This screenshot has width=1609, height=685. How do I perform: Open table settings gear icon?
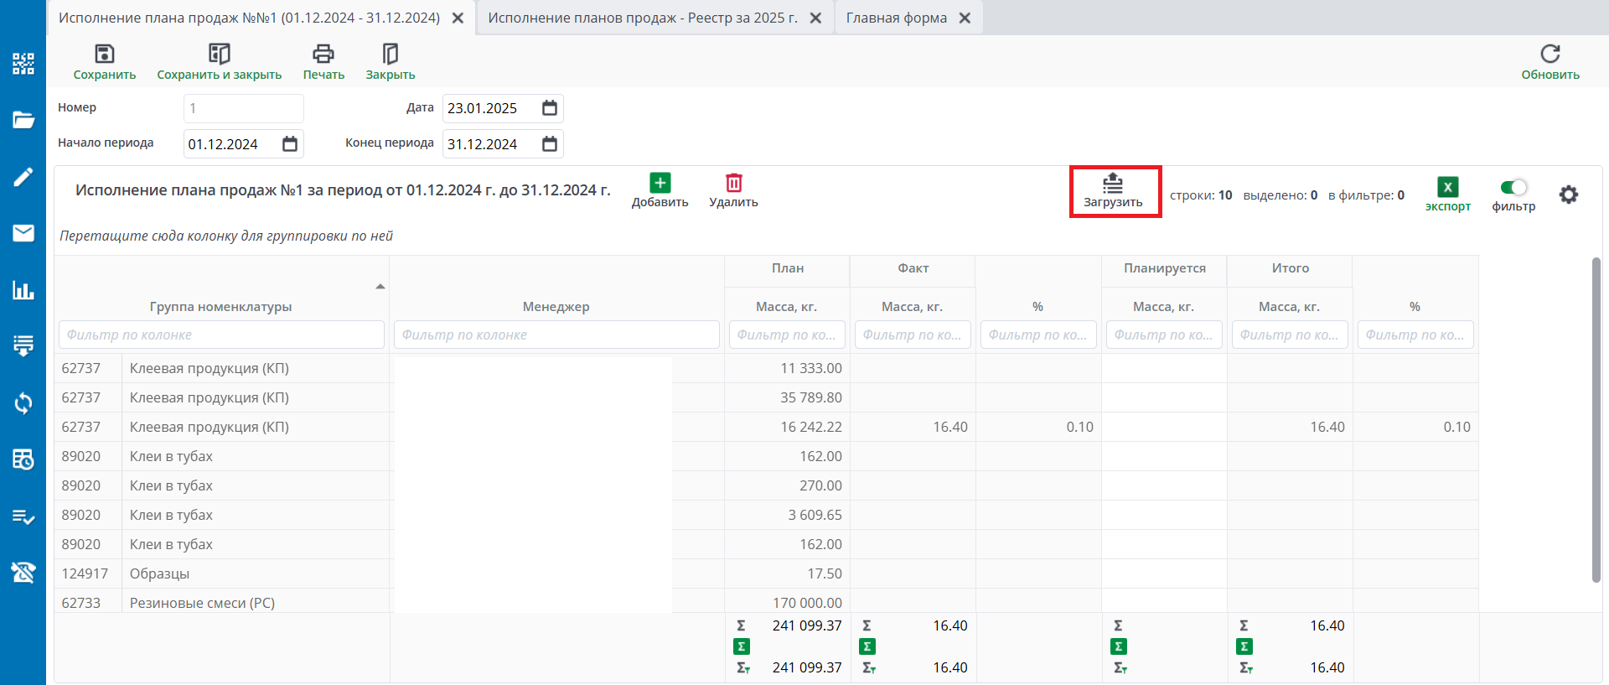coord(1568,195)
